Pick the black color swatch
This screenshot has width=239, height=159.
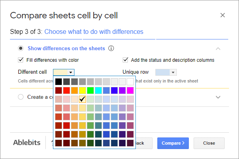[59, 82]
